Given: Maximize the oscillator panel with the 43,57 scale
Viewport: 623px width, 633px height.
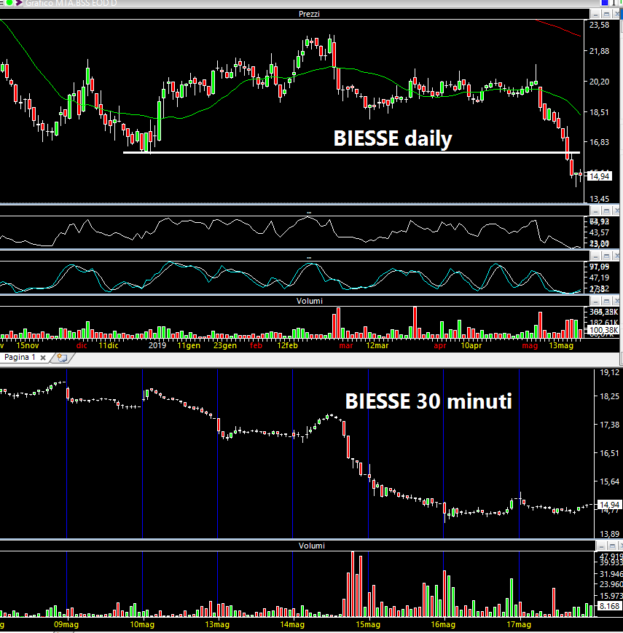Looking at the screenshot, I should [606, 211].
